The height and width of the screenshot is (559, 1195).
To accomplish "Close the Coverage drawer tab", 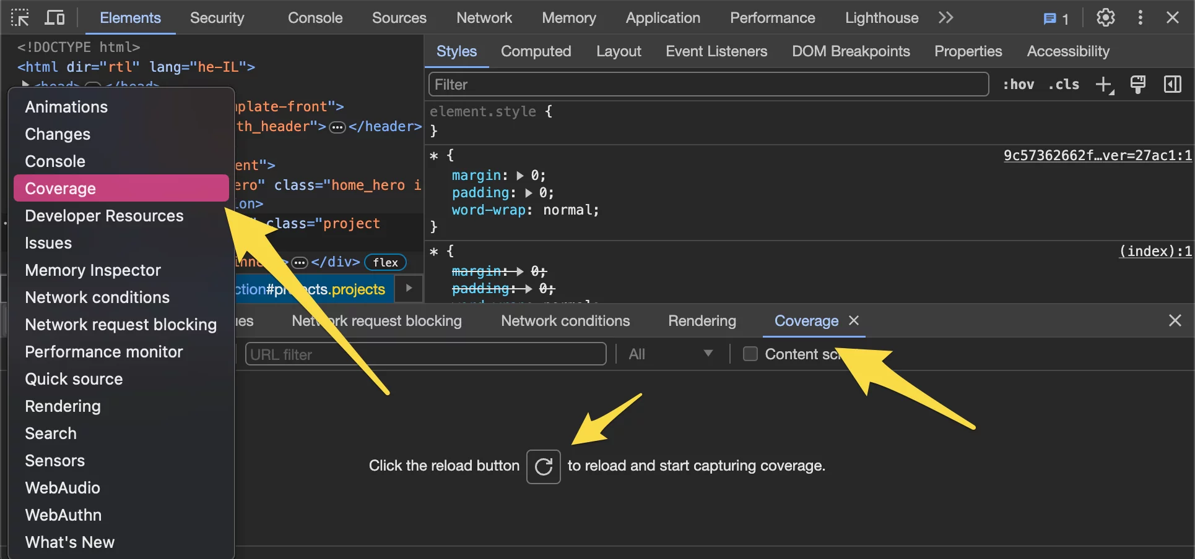I will click(854, 320).
